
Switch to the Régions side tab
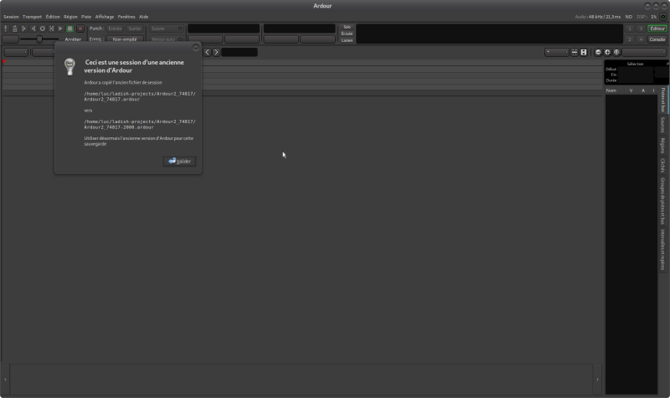tap(662, 145)
